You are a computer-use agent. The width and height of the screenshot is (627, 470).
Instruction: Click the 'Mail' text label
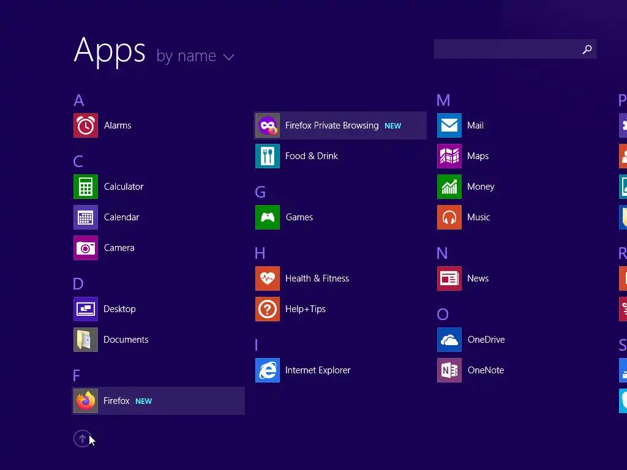(475, 125)
